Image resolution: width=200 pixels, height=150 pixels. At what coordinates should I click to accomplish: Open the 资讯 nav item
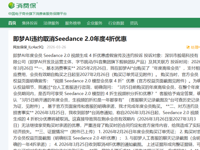tap(134, 23)
